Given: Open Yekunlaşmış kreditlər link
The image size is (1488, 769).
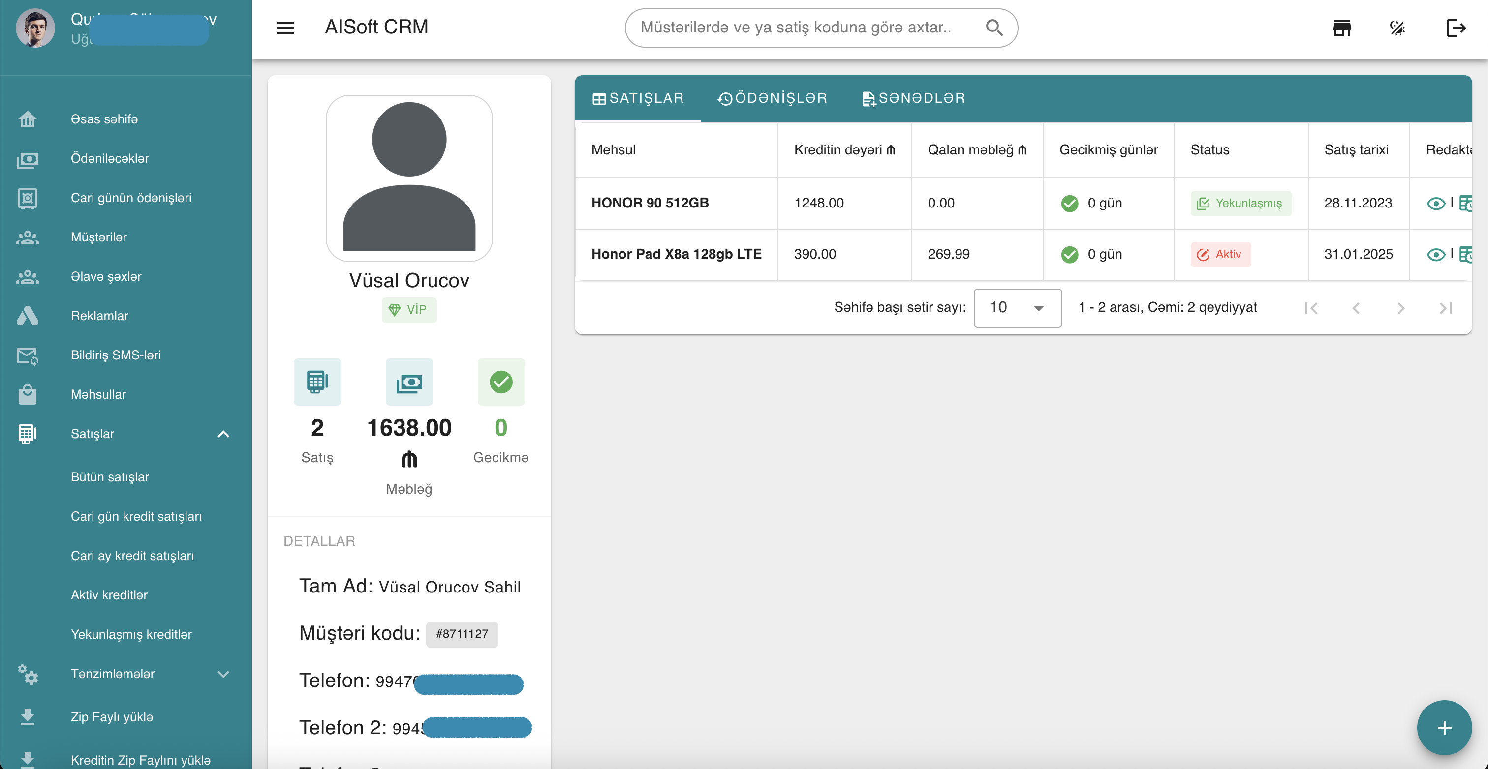Looking at the screenshot, I should pyautogui.click(x=131, y=634).
